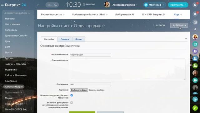200x113 pixels.
Task: Click the Битрикс 24 logo
Action: pyautogui.click(x=15, y=5)
